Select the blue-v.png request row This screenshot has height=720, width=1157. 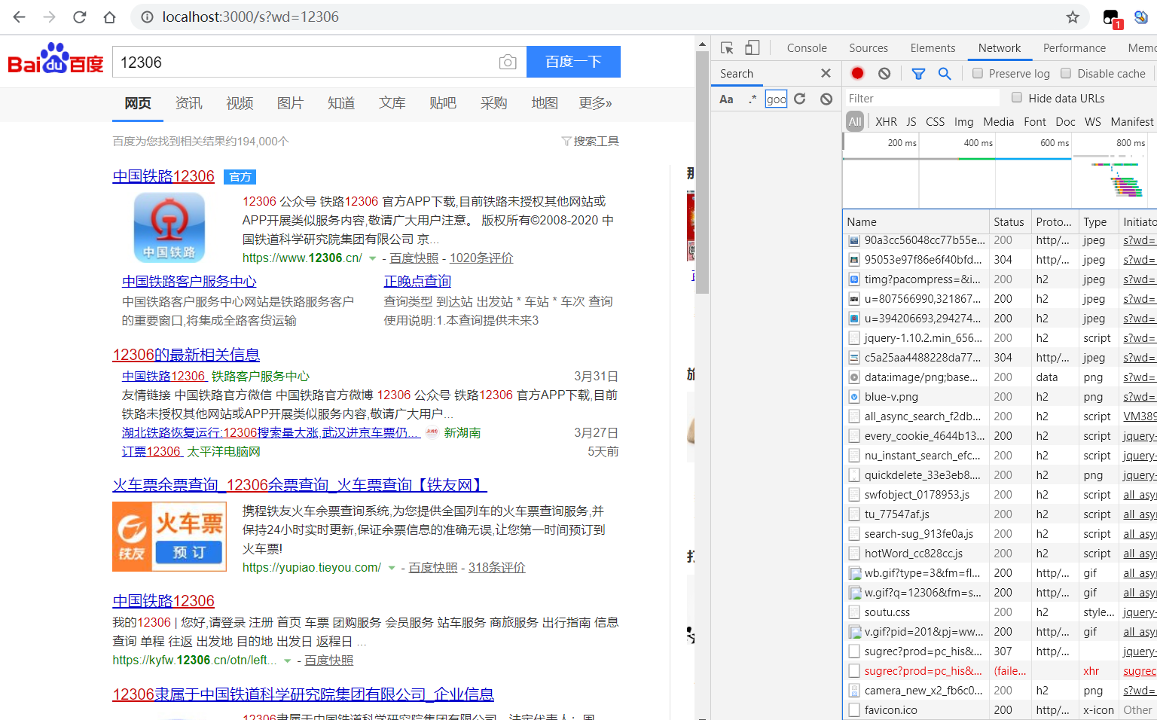tap(1000, 397)
